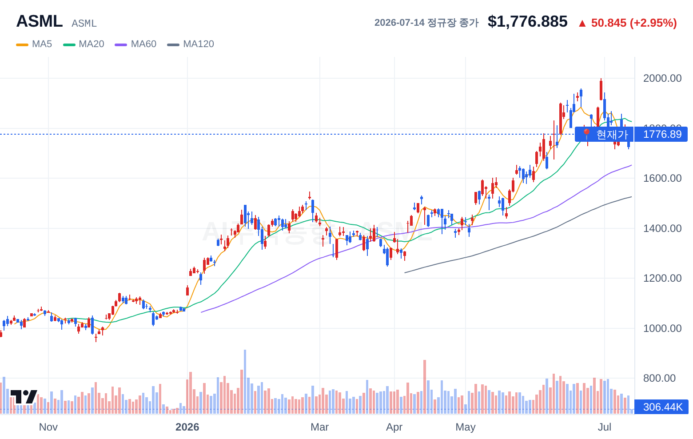The height and width of the screenshot is (439, 693).
Task: Click the MA60 legend label
Action: pyautogui.click(x=143, y=44)
